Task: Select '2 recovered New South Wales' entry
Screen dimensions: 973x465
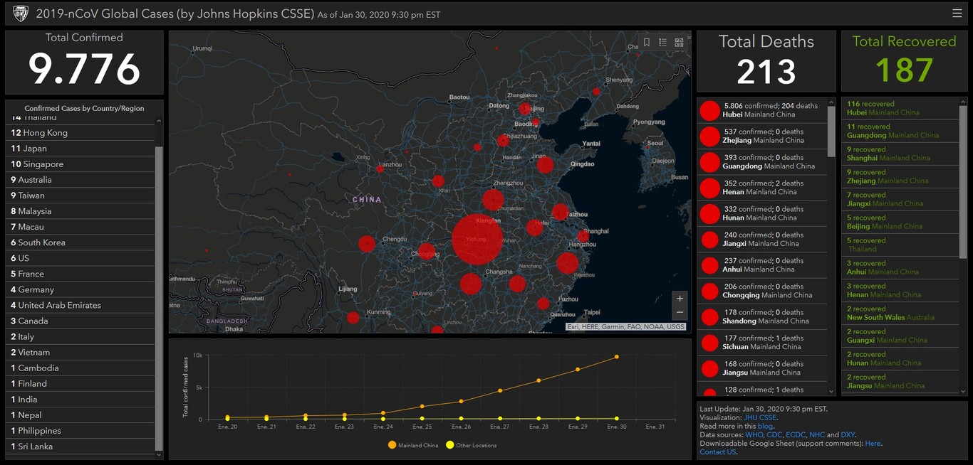Action: 900,313
